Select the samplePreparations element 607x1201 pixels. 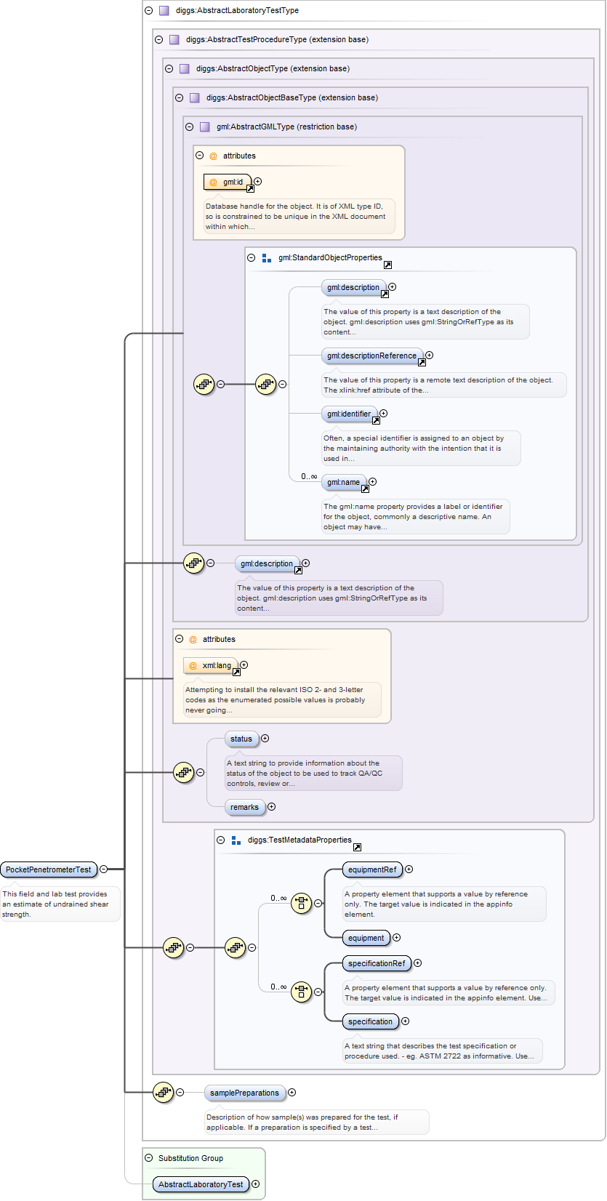244,1093
